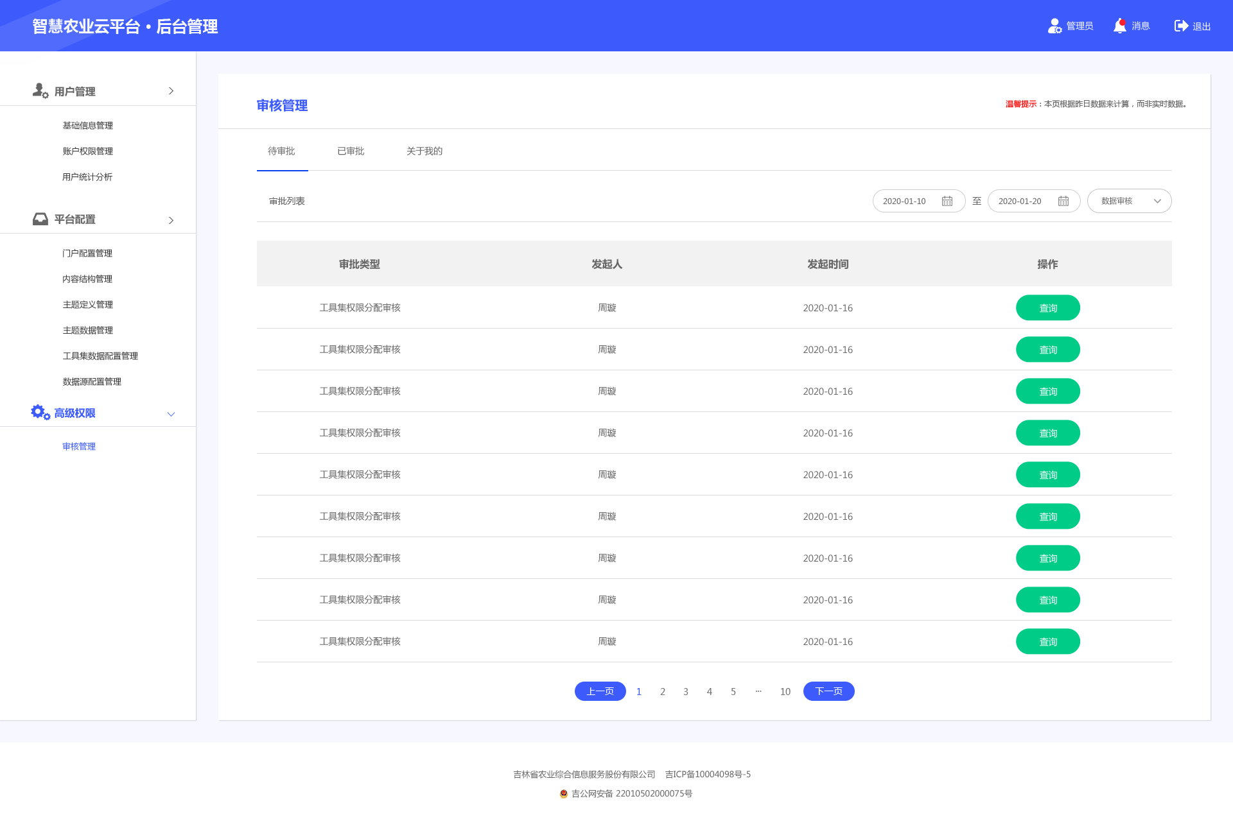Click the 用户管理 person-gear icon
1233x826 pixels.
[x=40, y=90]
